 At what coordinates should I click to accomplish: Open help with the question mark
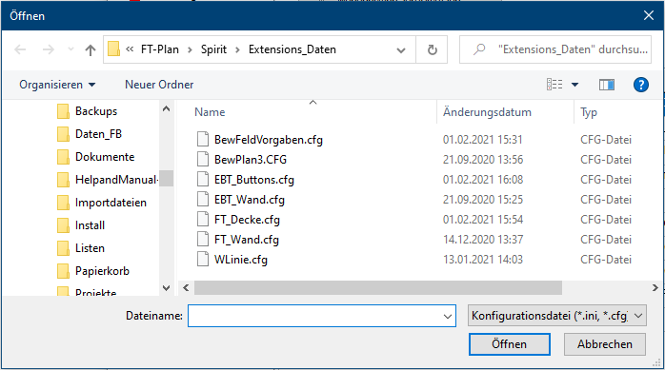[641, 85]
